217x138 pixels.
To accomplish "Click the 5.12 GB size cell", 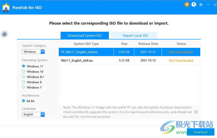I will [124, 60].
